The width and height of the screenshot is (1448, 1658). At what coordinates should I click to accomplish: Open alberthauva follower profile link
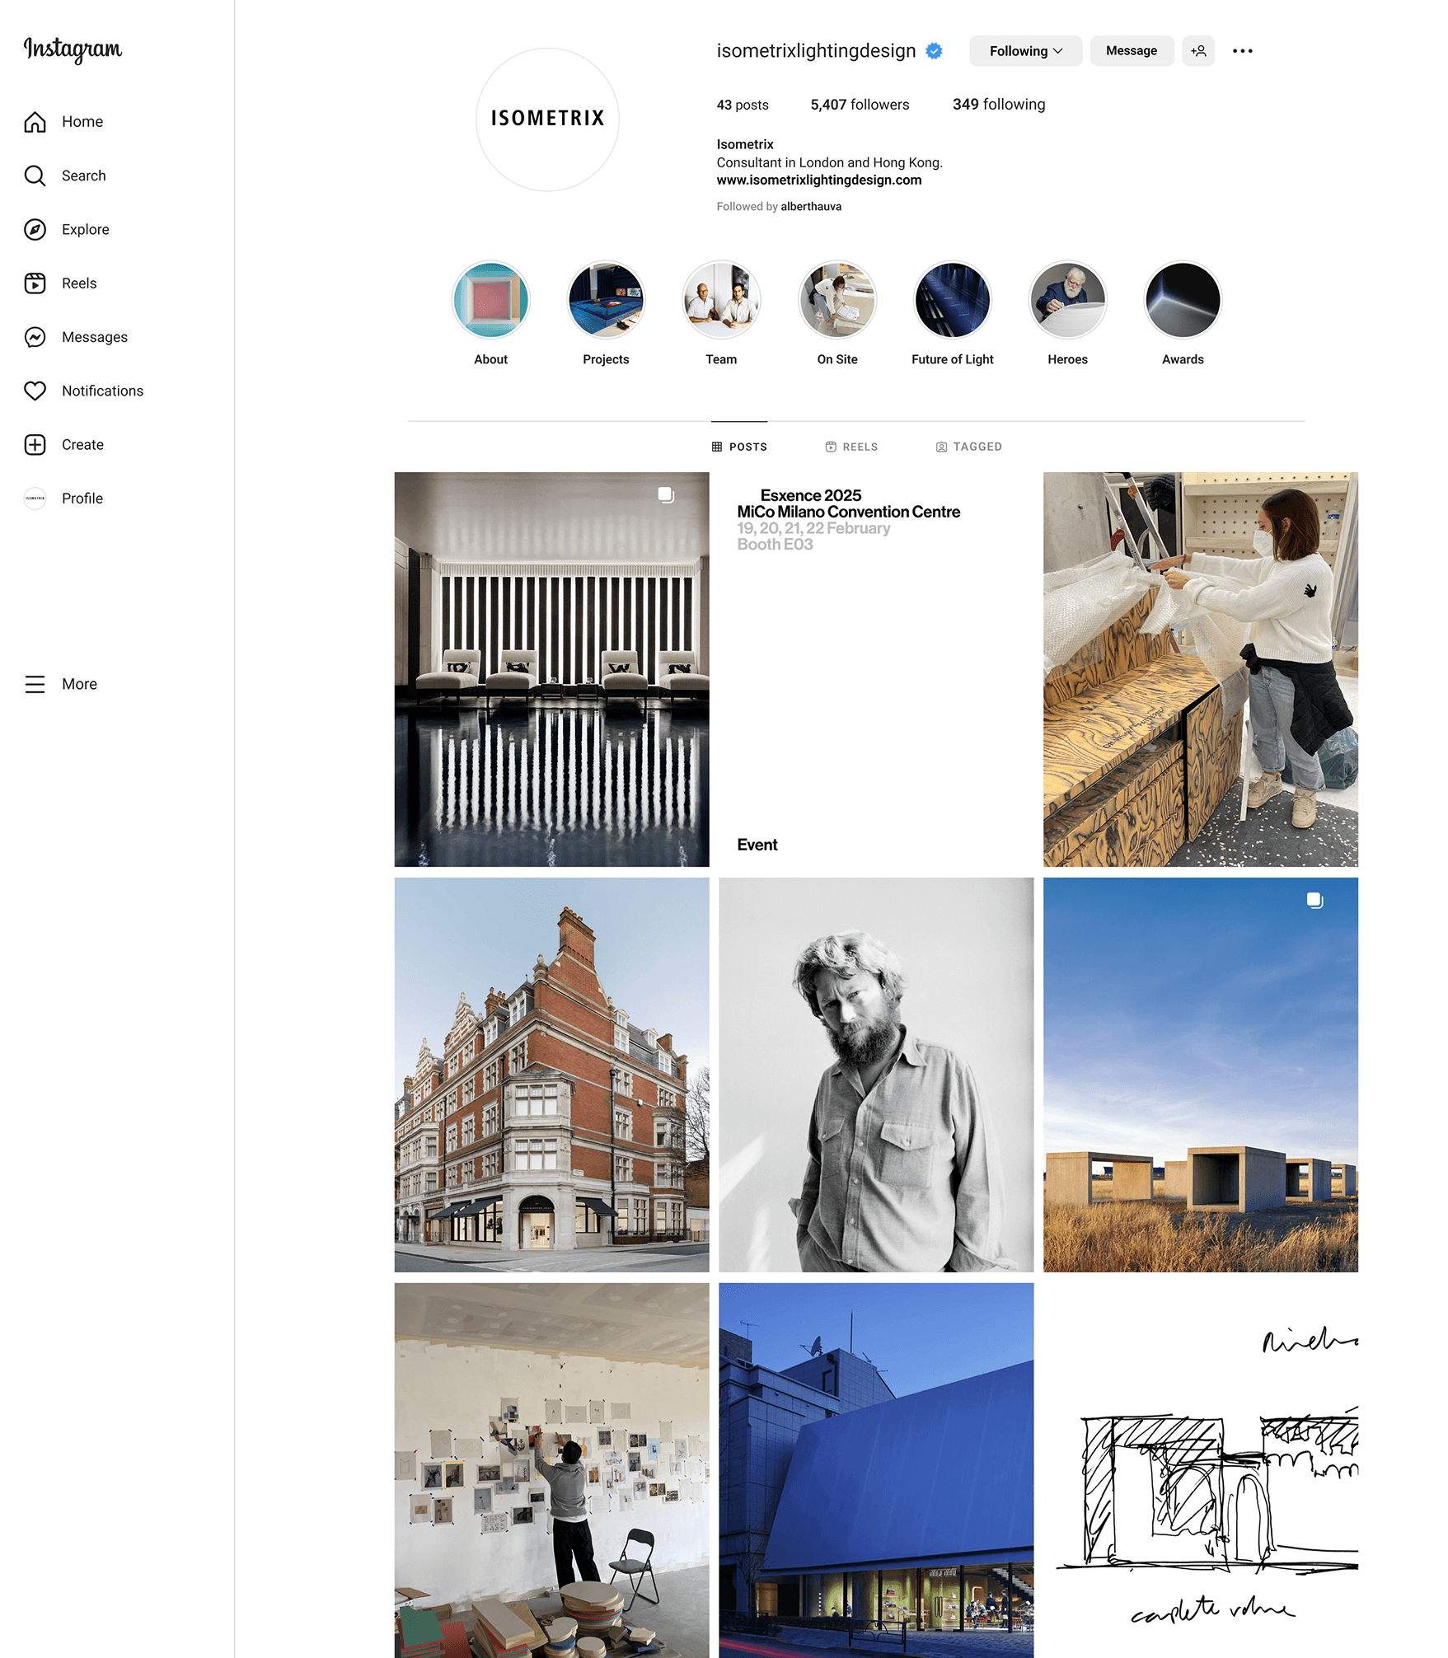point(811,207)
